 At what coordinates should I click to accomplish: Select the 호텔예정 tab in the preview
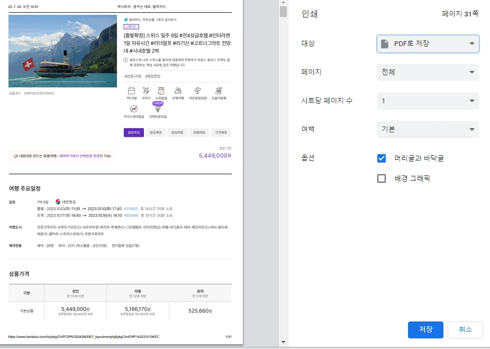(x=199, y=132)
